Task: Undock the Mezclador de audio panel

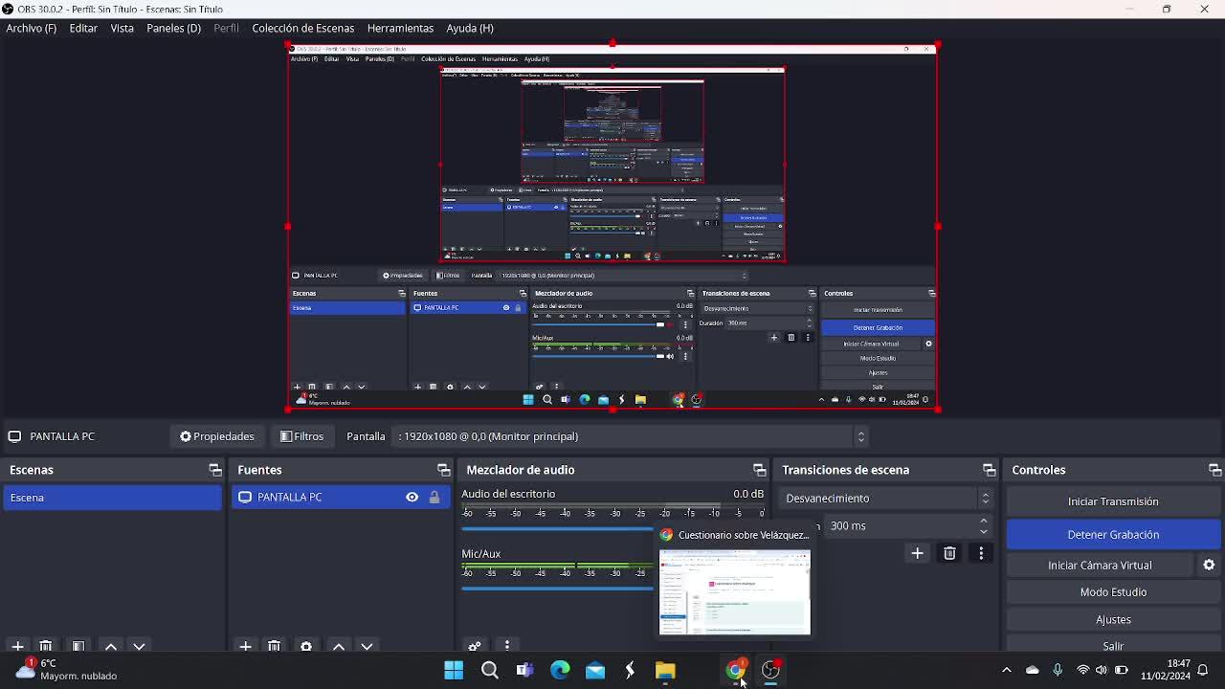Action: point(759,470)
